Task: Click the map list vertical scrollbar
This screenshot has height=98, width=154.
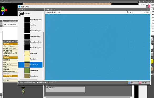Action: pyautogui.click(x=43, y=49)
